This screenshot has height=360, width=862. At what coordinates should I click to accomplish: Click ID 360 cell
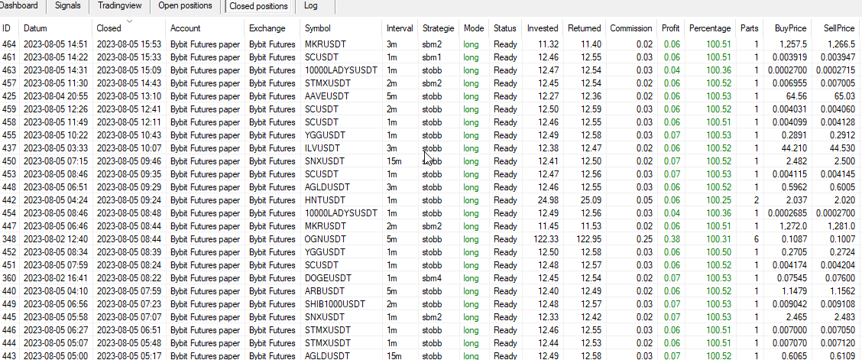8,278
